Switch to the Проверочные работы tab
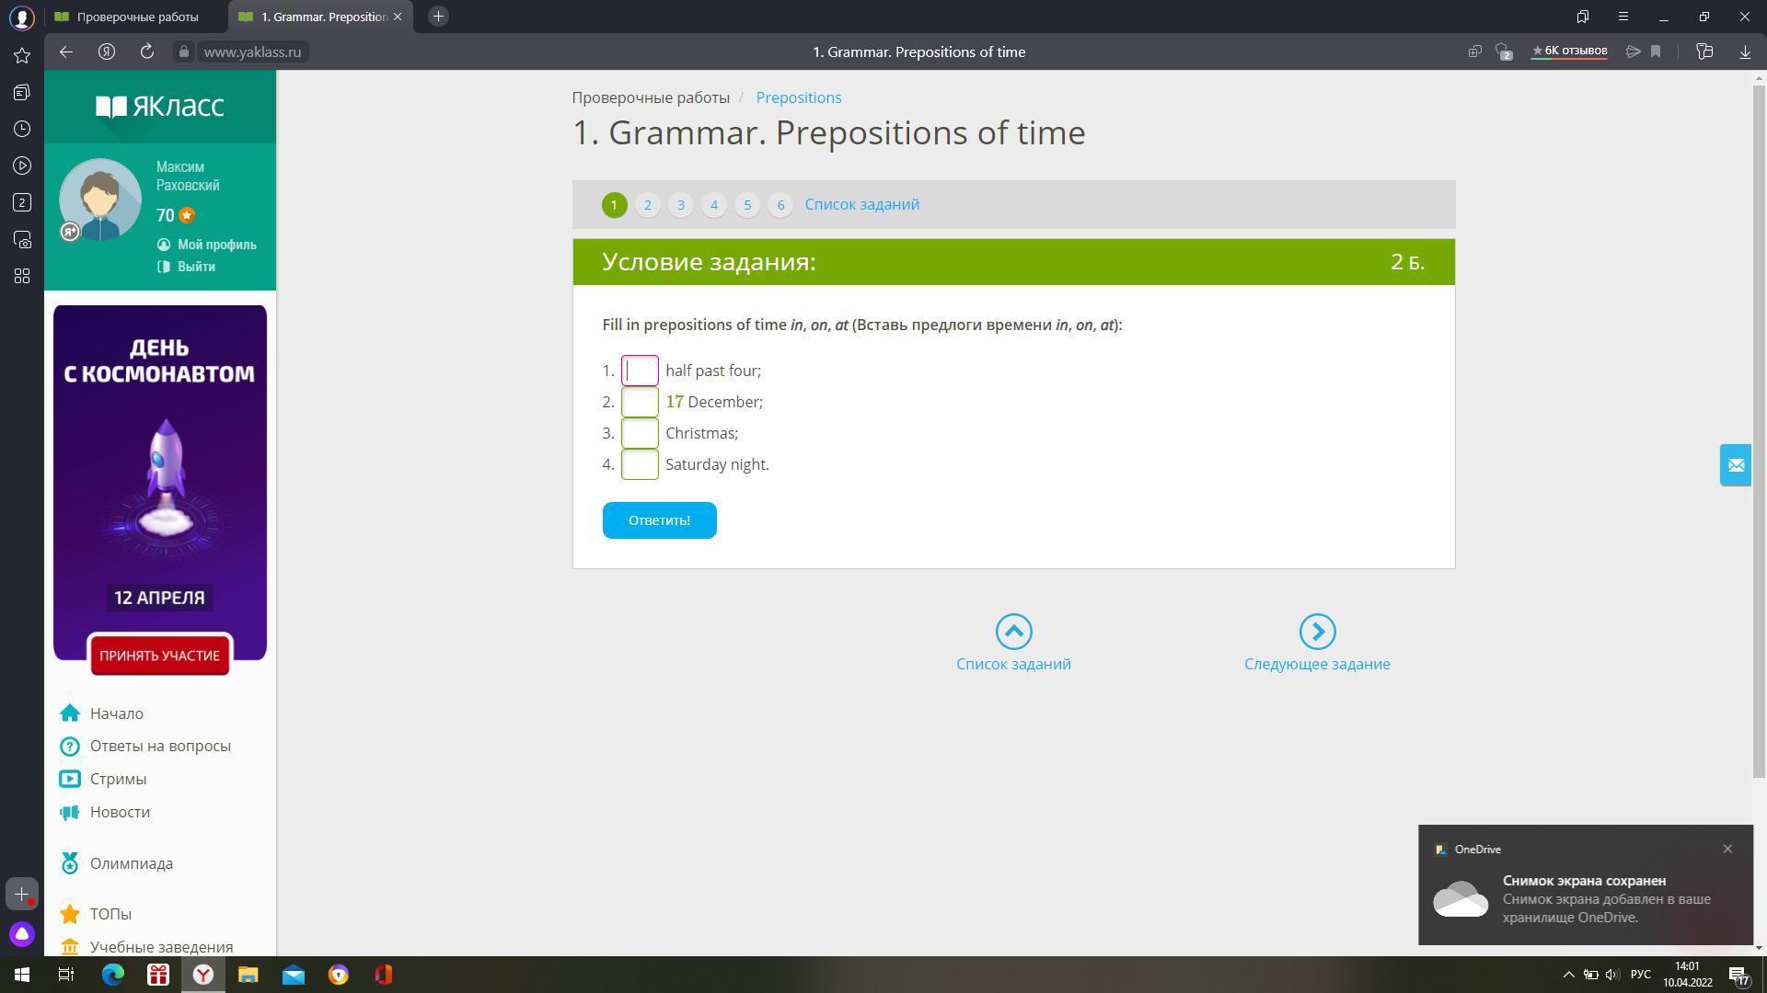The height and width of the screenshot is (993, 1767). (136, 17)
